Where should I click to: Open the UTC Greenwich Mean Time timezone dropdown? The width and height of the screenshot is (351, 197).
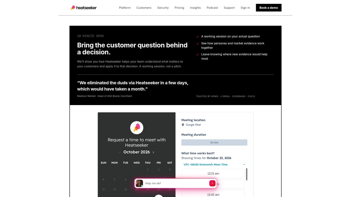pyautogui.click(x=214, y=164)
